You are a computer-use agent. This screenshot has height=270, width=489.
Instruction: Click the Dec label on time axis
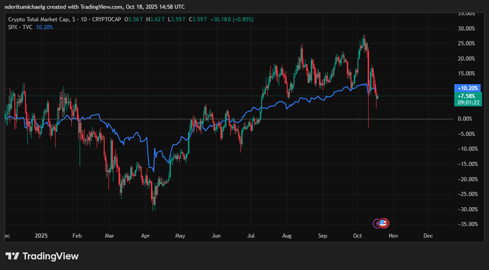428,236
